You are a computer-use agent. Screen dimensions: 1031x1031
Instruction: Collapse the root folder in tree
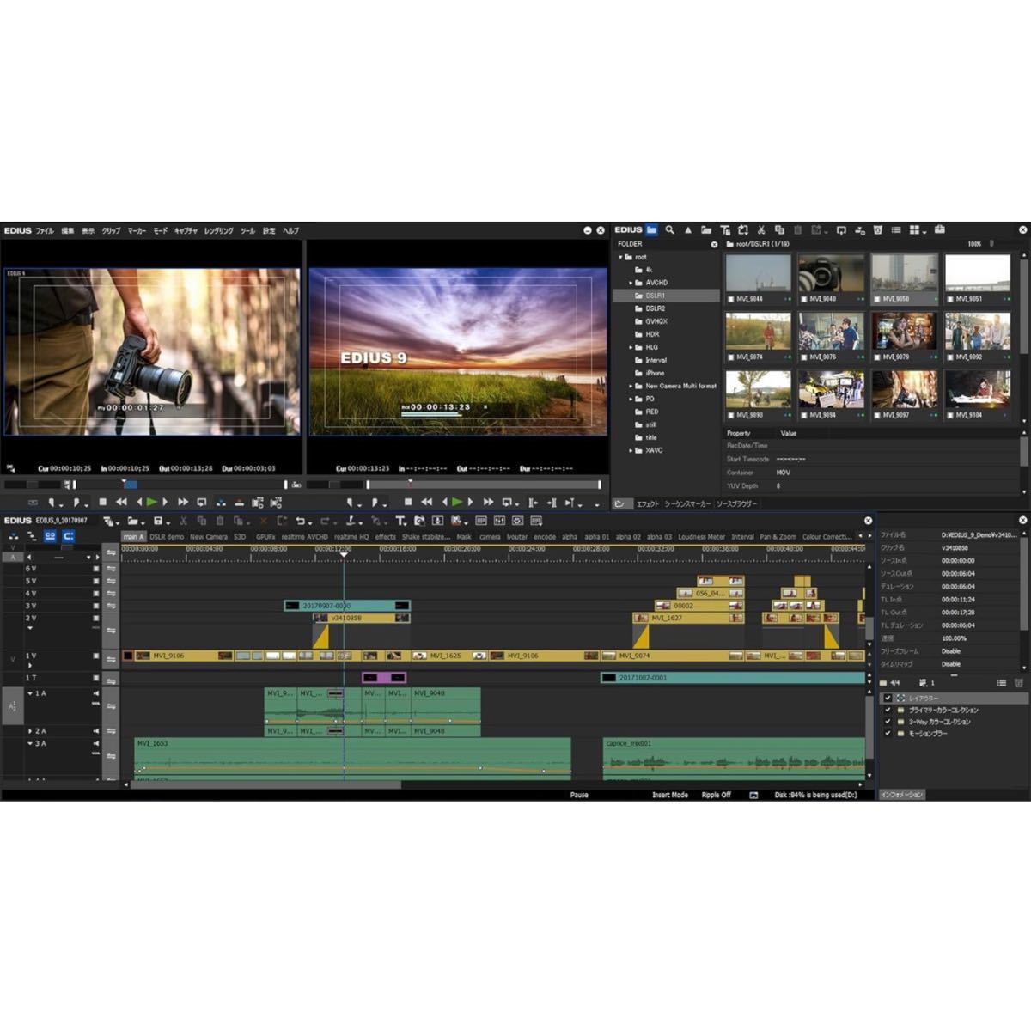(620, 257)
